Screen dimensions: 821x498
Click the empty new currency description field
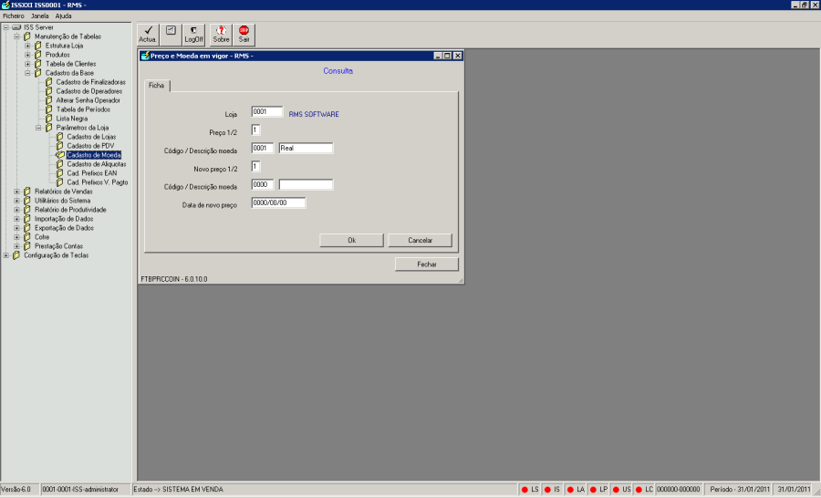(x=306, y=184)
